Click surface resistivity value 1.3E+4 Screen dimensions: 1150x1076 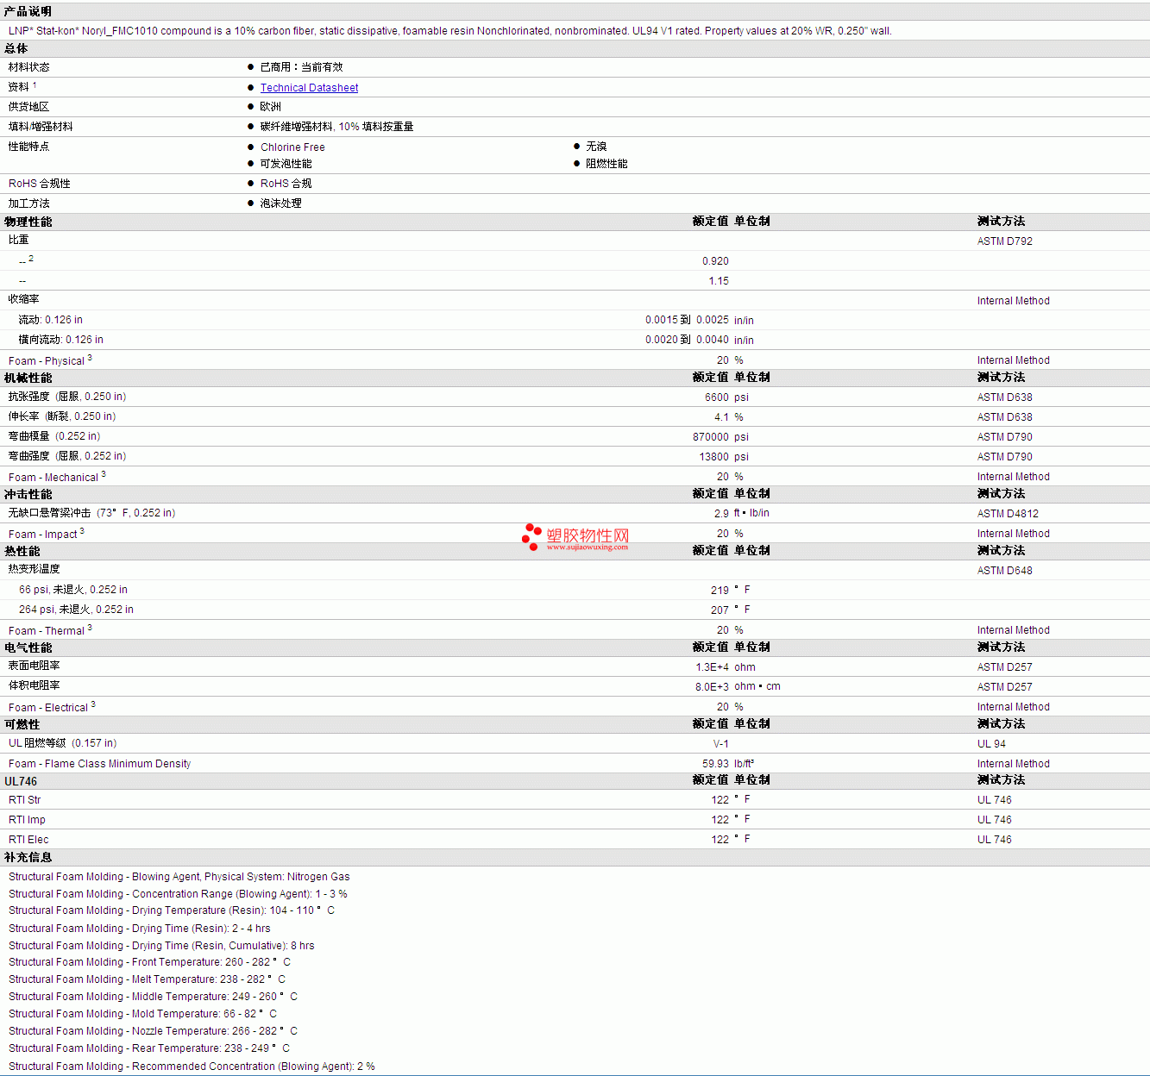pos(713,667)
